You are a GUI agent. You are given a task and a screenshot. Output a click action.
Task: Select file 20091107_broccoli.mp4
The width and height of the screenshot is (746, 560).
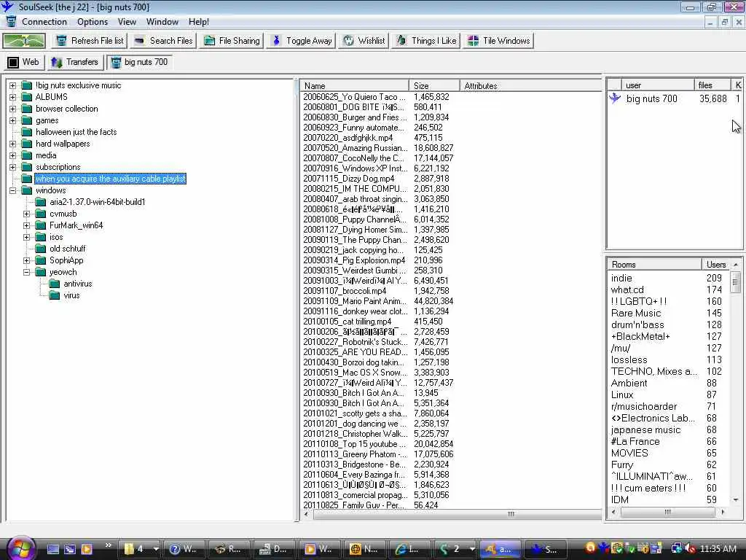pos(345,290)
